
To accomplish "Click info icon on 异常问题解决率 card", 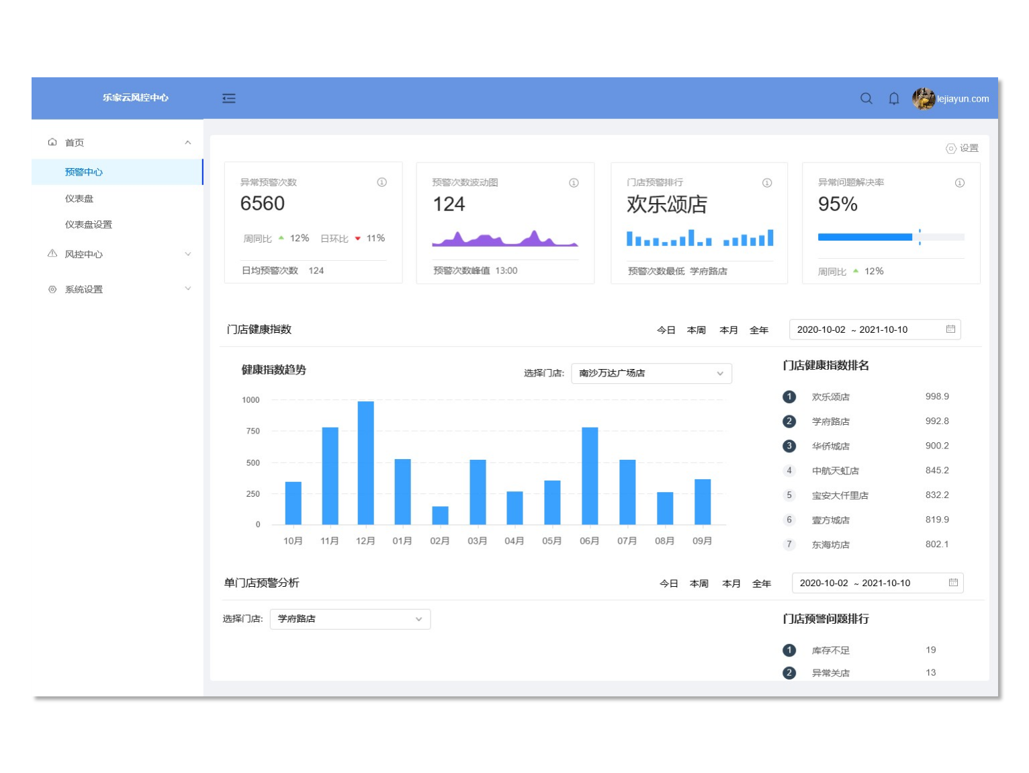I will (x=960, y=183).
